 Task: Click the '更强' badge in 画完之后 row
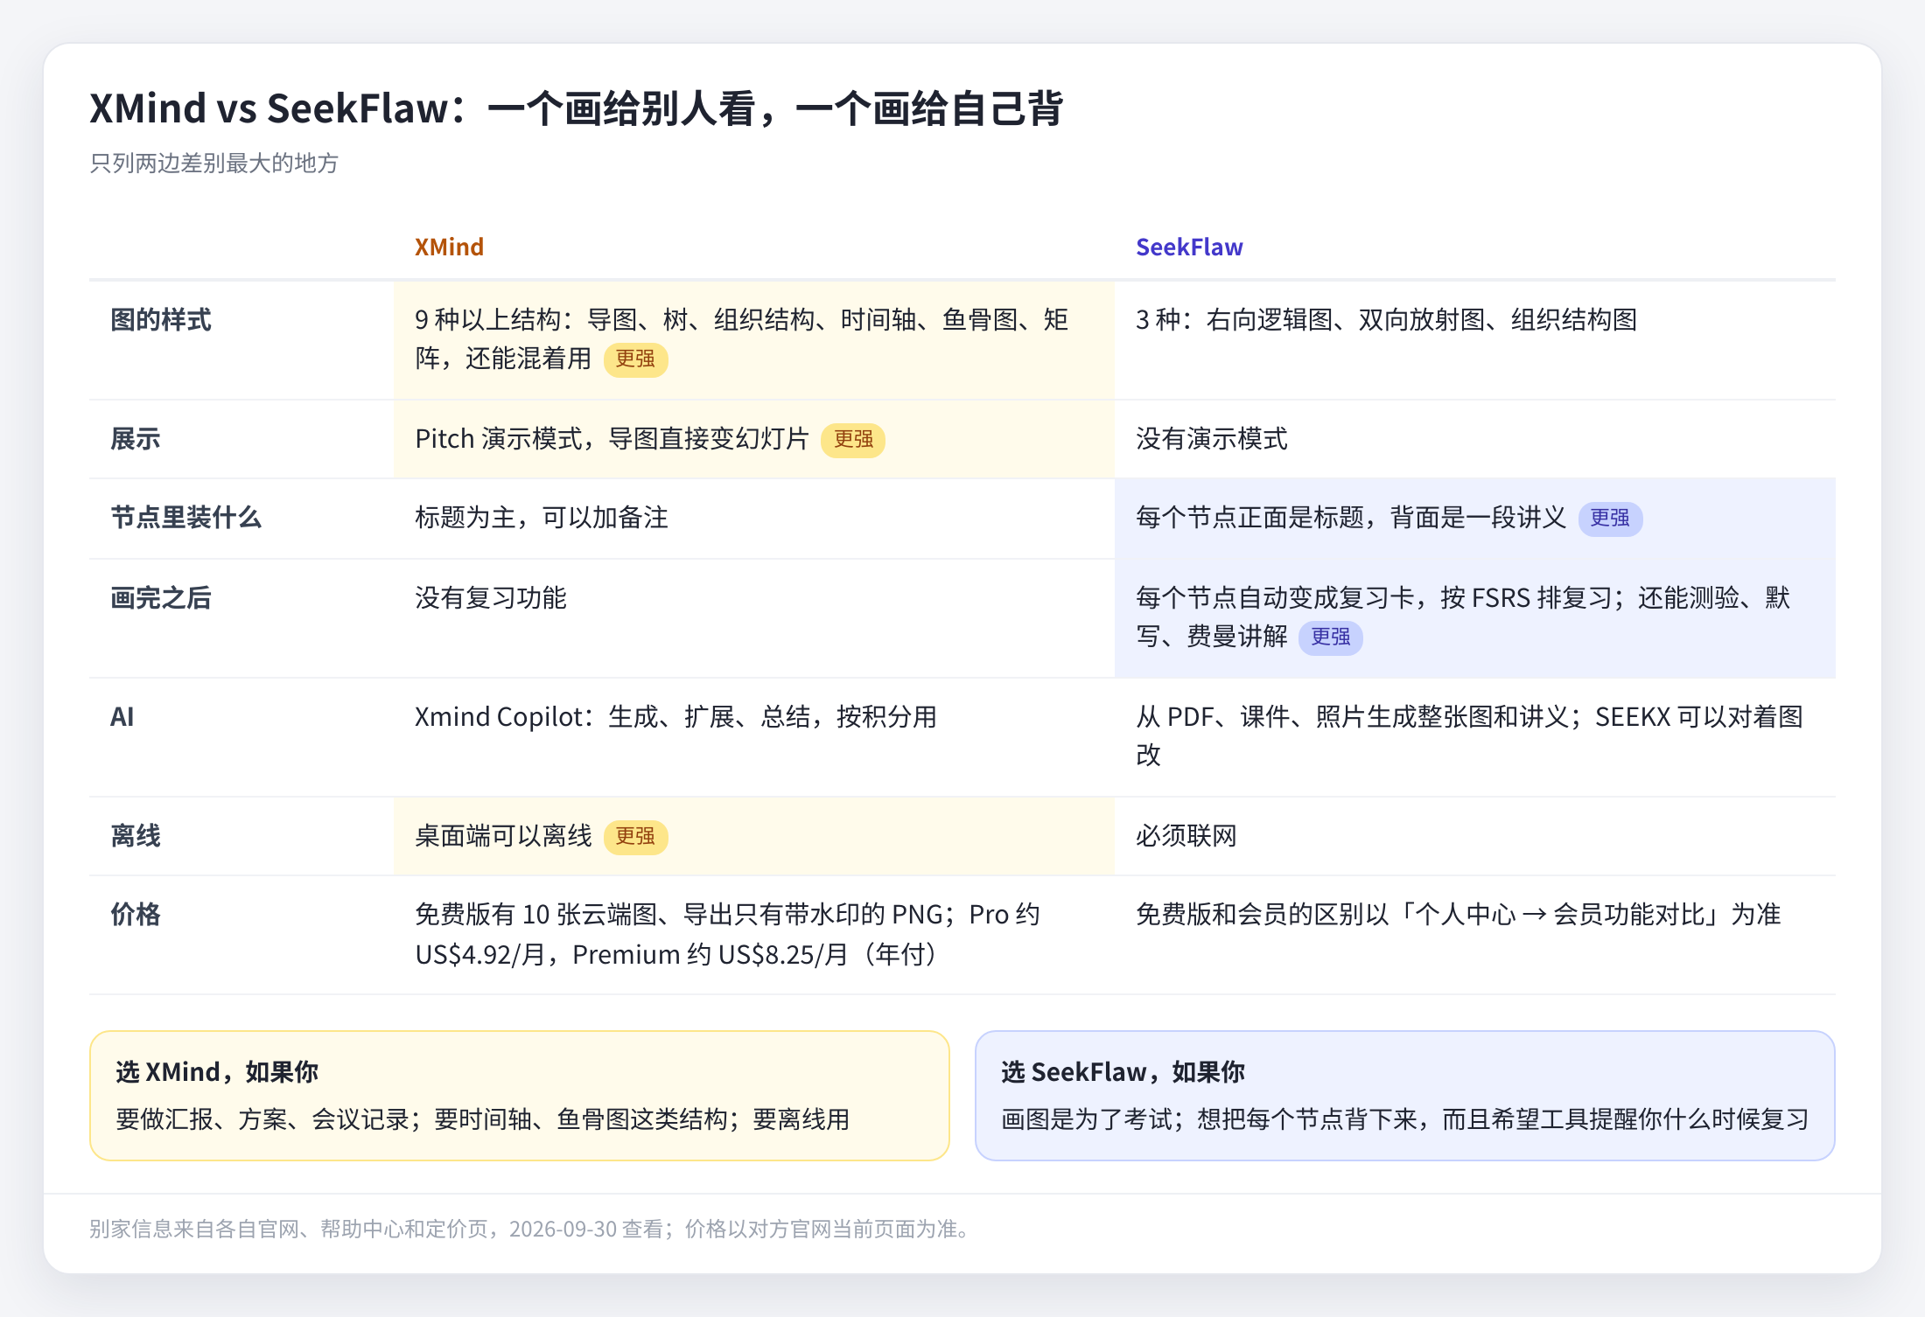1330,638
